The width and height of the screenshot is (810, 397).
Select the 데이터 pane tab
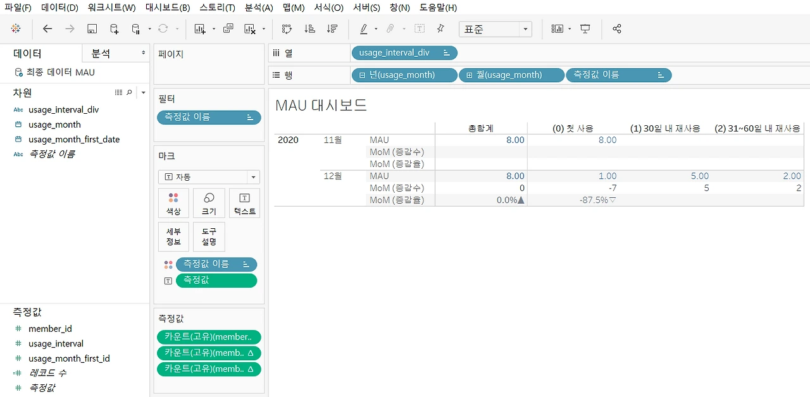click(41, 54)
